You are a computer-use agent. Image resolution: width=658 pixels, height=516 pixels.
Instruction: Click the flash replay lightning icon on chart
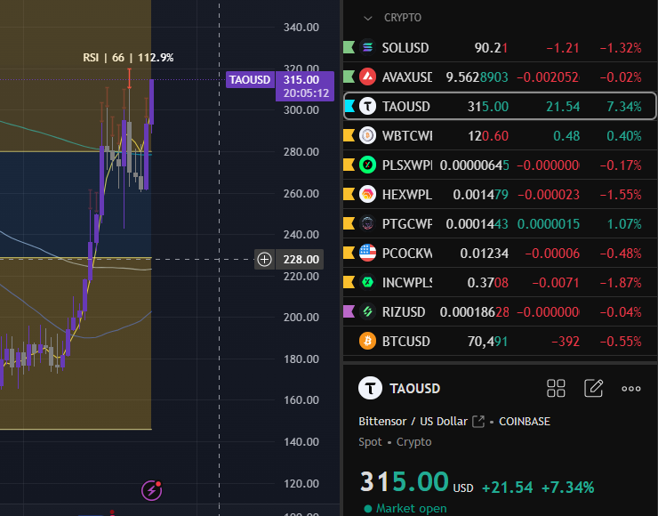[x=151, y=490]
